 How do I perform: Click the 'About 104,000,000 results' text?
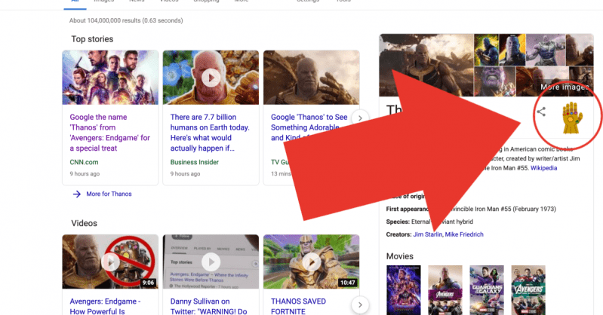pos(126,20)
